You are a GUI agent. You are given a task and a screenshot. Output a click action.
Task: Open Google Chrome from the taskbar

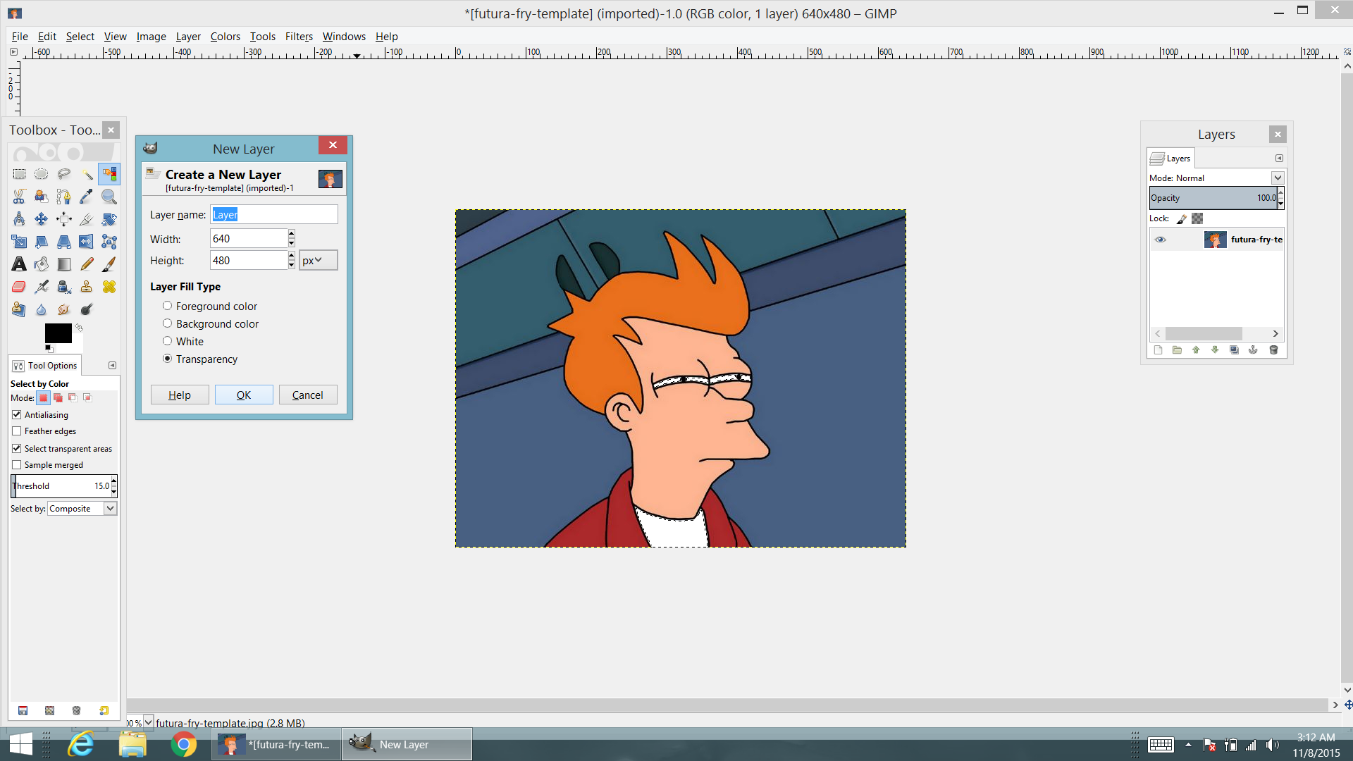tap(183, 744)
